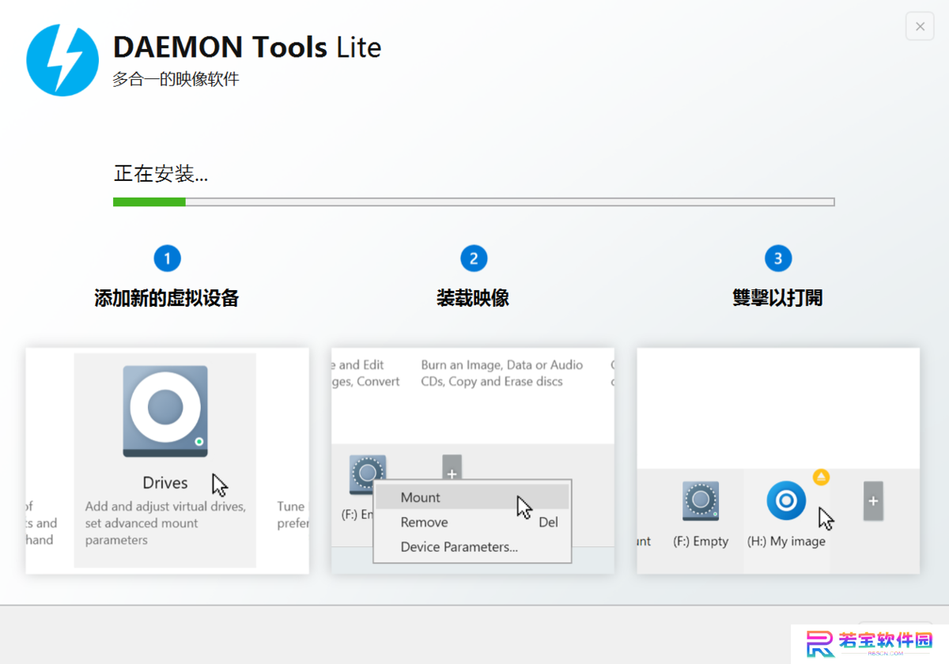
Task: Select the (F:) Empty label
Action: (x=701, y=541)
